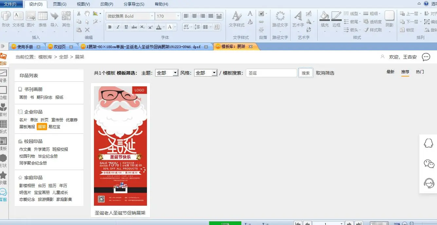Toggle subscript formatting
Viewport: 437px width, 225px height.
coord(142,27)
